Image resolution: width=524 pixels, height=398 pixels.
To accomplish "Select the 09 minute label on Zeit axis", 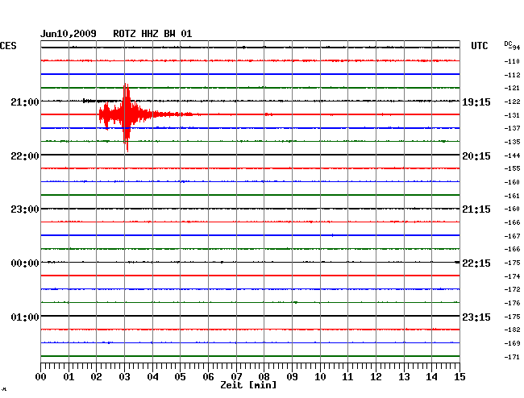I will click(x=292, y=377).
